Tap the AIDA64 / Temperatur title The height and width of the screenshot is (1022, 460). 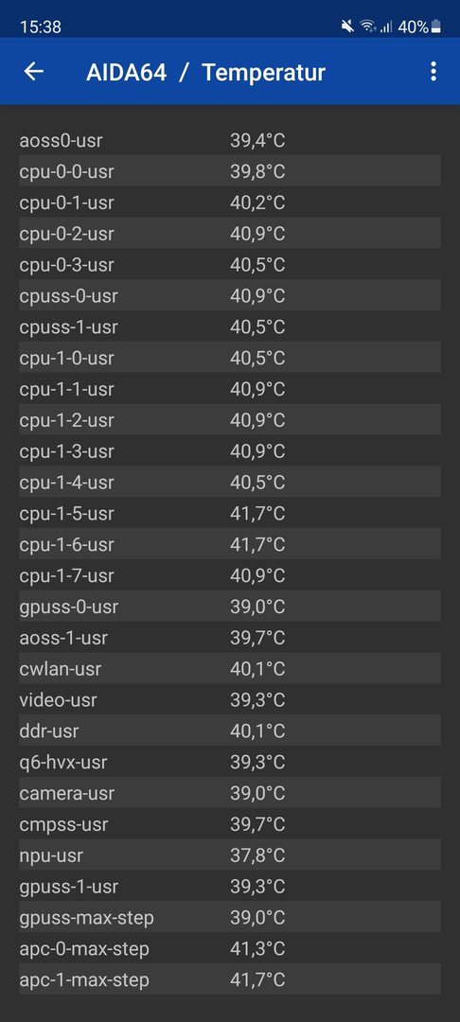(x=205, y=72)
